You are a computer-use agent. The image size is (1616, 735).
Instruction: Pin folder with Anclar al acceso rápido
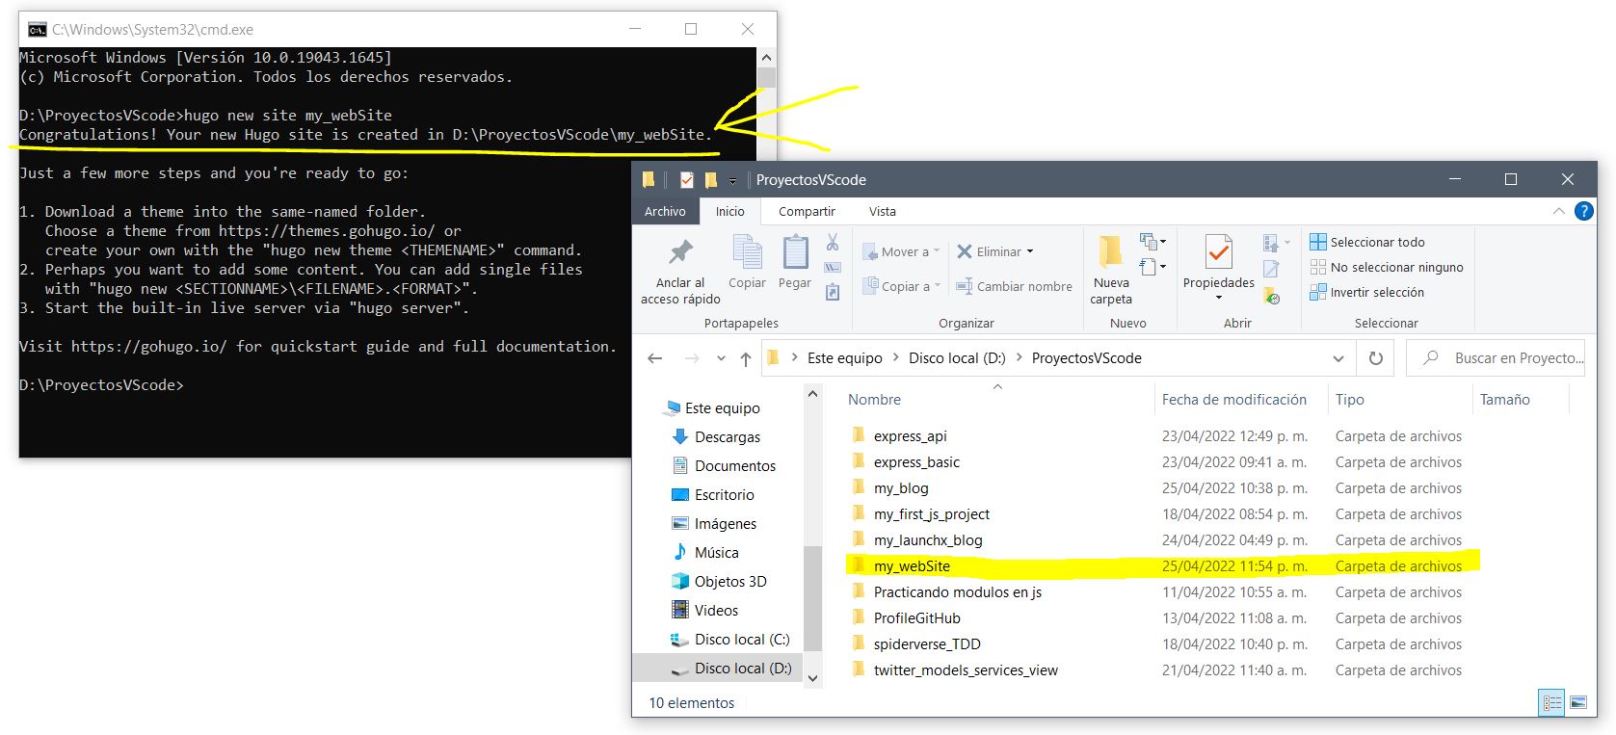(x=680, y=272)
